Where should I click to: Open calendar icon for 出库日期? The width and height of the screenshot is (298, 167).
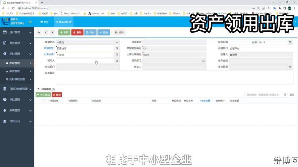tap(290, 42)
